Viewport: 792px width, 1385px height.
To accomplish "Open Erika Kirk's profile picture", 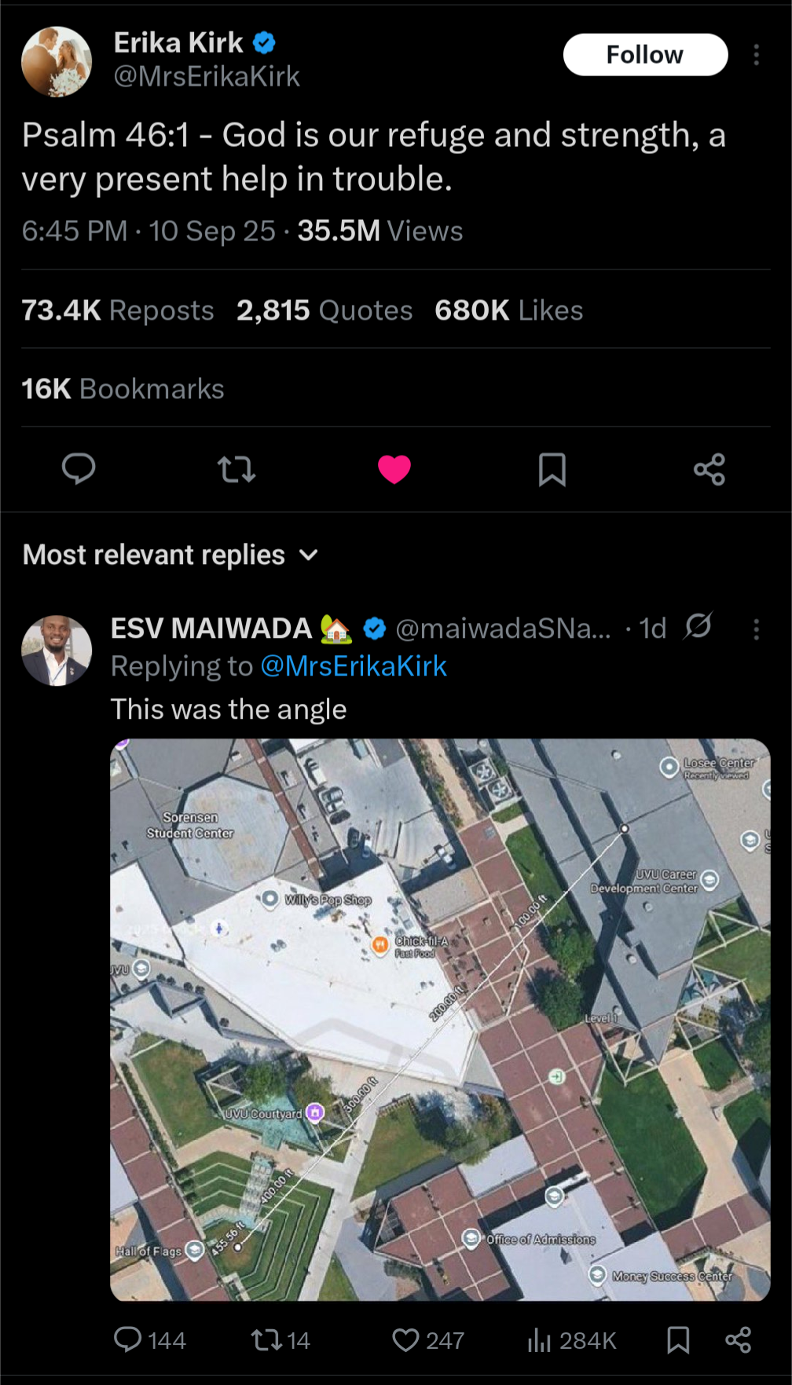I will coord(57,62).
